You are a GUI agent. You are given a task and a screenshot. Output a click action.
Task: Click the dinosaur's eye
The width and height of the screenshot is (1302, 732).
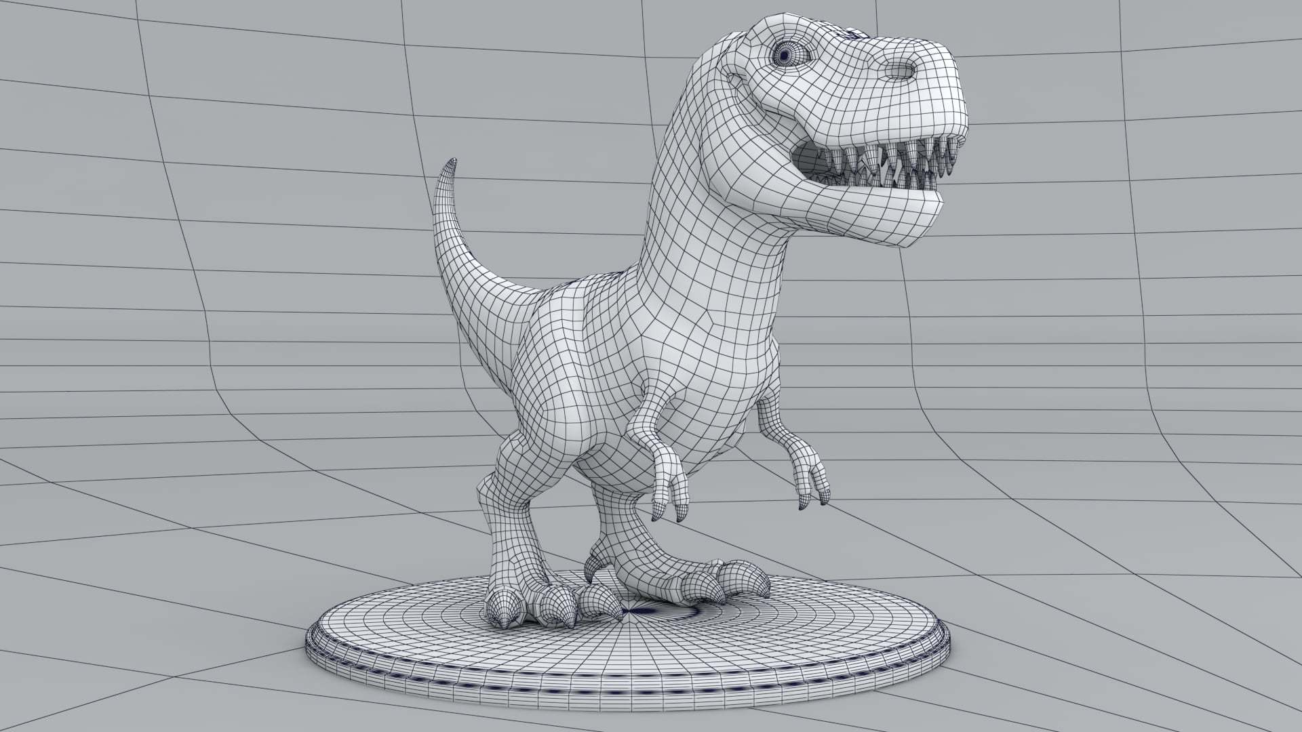(785, 54)
